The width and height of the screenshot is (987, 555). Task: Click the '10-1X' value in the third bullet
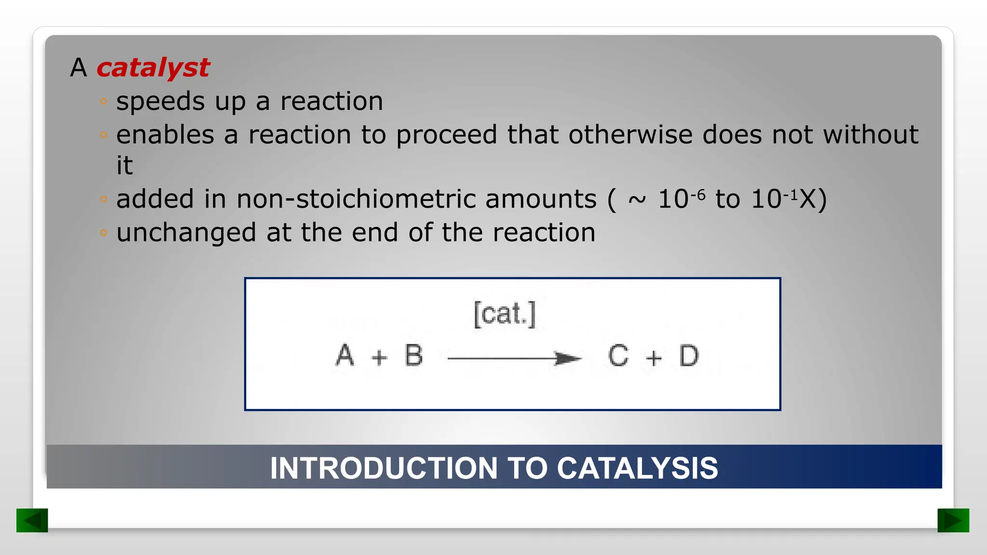(788, 198)
